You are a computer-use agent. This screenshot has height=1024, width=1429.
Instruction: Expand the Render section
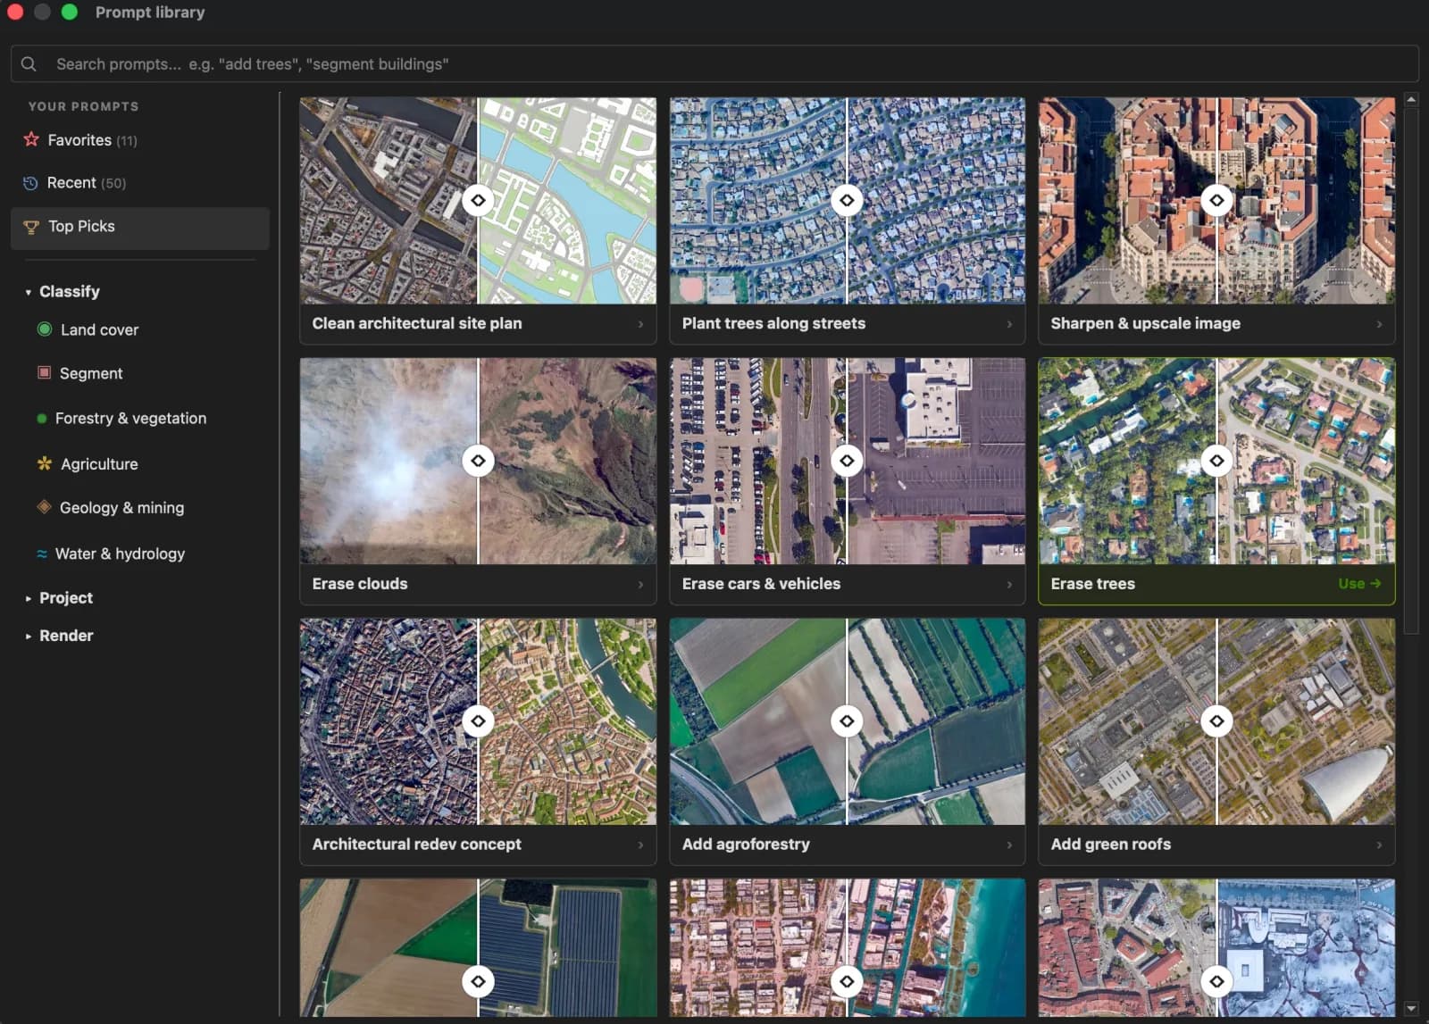29,636
